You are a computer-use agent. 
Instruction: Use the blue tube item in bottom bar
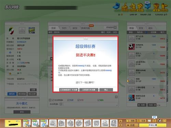click(x=44, y=123)
